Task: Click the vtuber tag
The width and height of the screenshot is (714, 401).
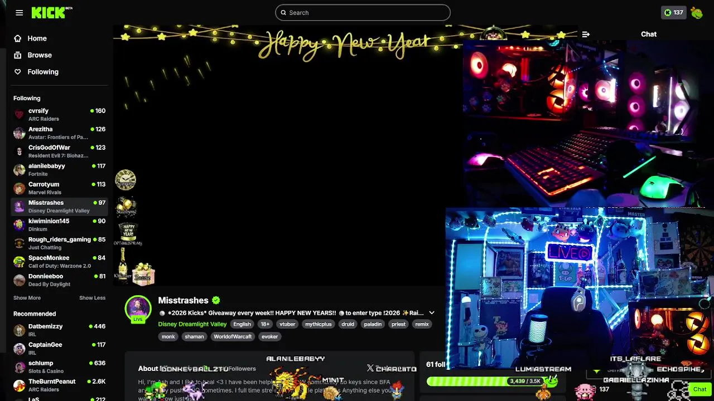Action: [287, 324]
